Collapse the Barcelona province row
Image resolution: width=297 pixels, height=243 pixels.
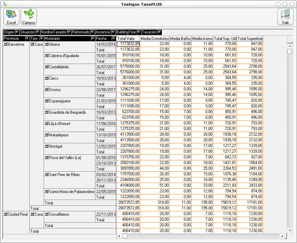[x=5, y=44]
